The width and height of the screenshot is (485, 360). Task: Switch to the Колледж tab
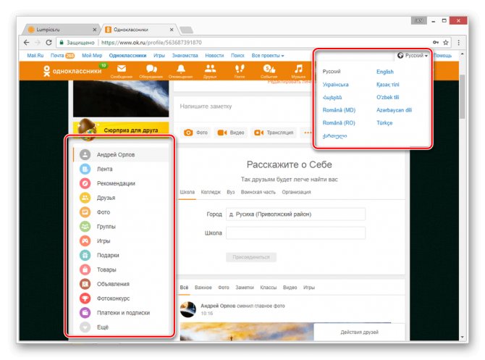211,192
